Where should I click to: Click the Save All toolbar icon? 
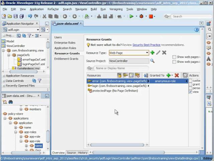point(21,16)
